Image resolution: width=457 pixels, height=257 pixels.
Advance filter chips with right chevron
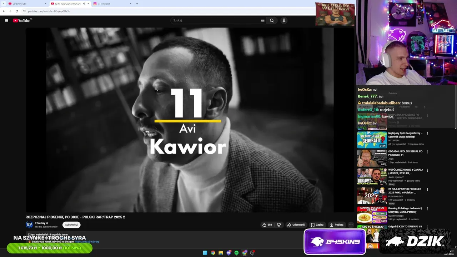(425, 107)
